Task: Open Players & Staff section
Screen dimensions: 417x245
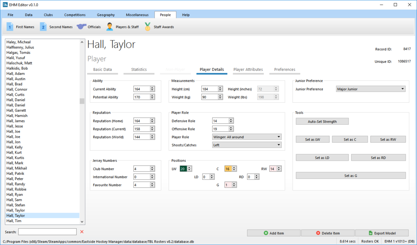Action: tap(122, 27)
